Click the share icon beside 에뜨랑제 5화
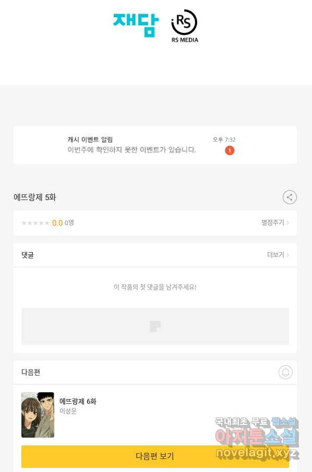 tap(290, 197)
